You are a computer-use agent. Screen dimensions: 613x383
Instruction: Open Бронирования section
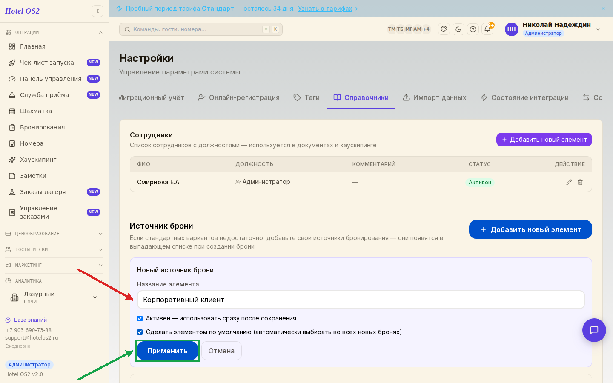(54, 127)
